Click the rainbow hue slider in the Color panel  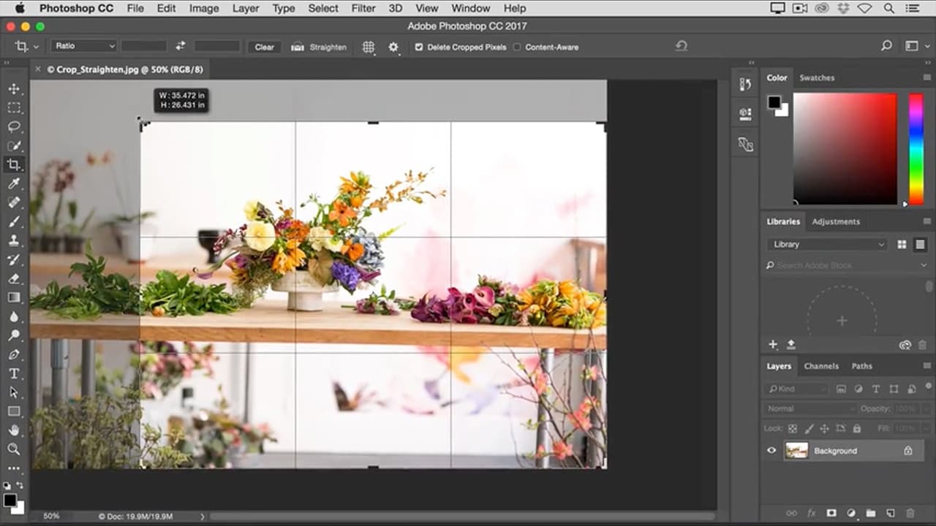coord(916,149)
